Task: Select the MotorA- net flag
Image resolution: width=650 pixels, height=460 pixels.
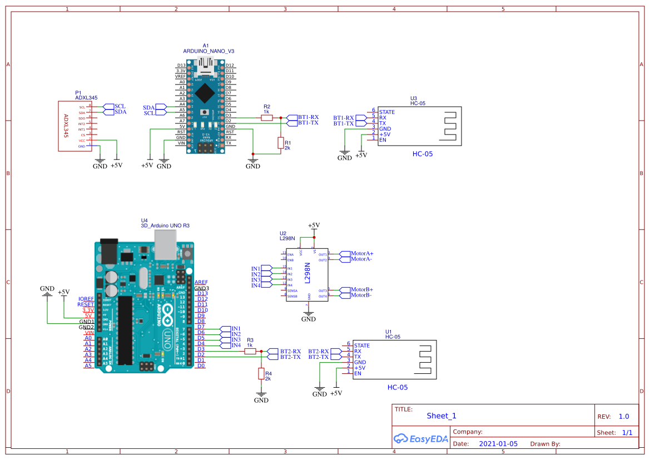Action: click(x=356, y=259)
